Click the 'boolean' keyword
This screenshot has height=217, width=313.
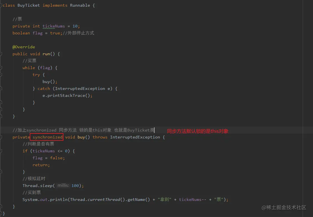[x=21, y=33]
